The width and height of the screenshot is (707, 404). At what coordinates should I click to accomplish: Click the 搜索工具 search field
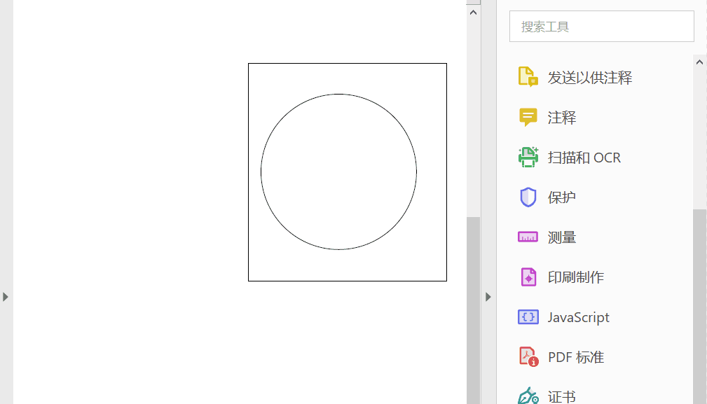coord(601,27)
